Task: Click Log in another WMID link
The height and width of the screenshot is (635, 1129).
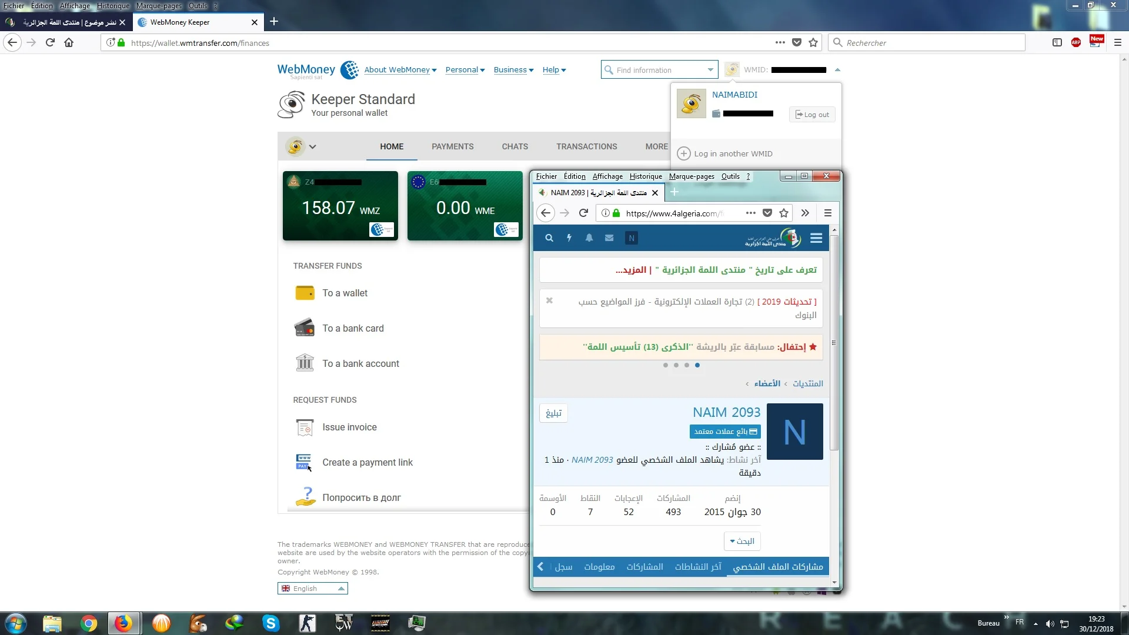Action: (x=733, y=153)
